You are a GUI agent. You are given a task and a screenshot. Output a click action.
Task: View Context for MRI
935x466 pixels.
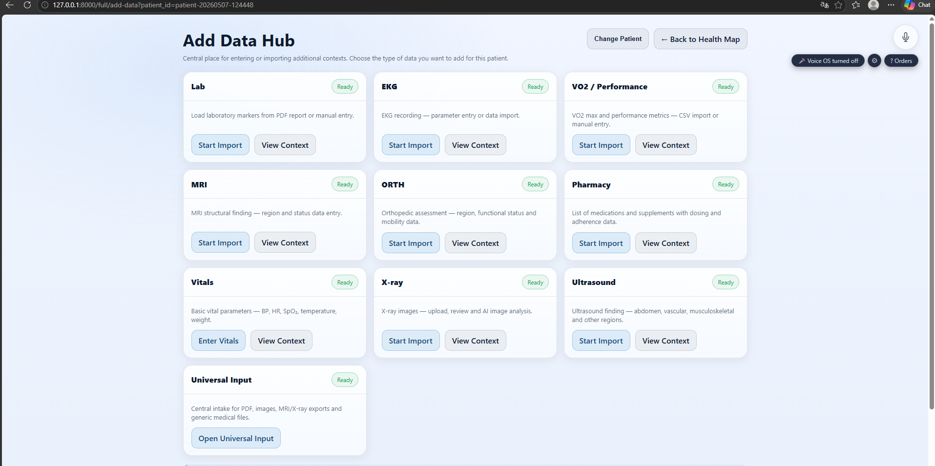click(x=285, y=243)
